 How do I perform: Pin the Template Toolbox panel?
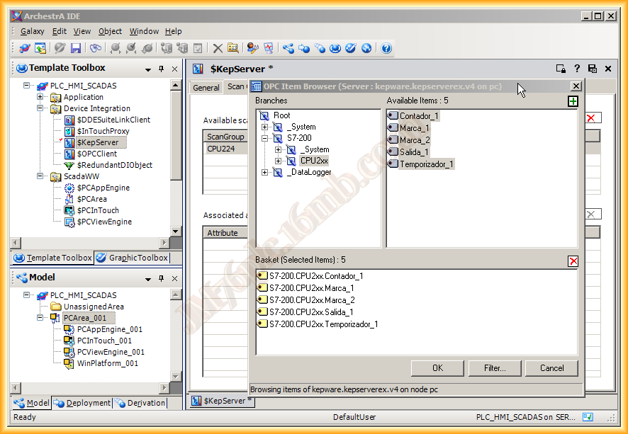tap(161, 69)
